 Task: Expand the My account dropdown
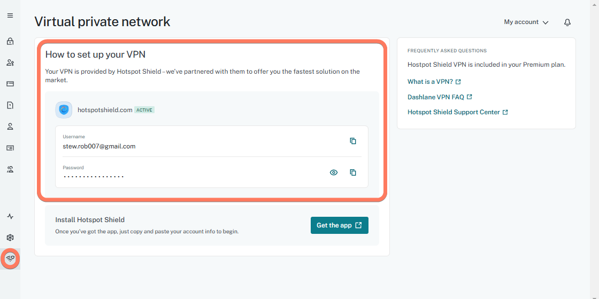tap(526, 22)
